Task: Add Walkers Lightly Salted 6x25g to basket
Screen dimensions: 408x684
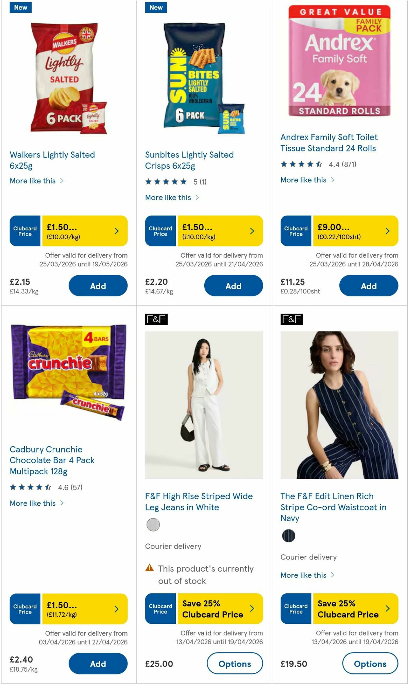Action: coord(98,286)
